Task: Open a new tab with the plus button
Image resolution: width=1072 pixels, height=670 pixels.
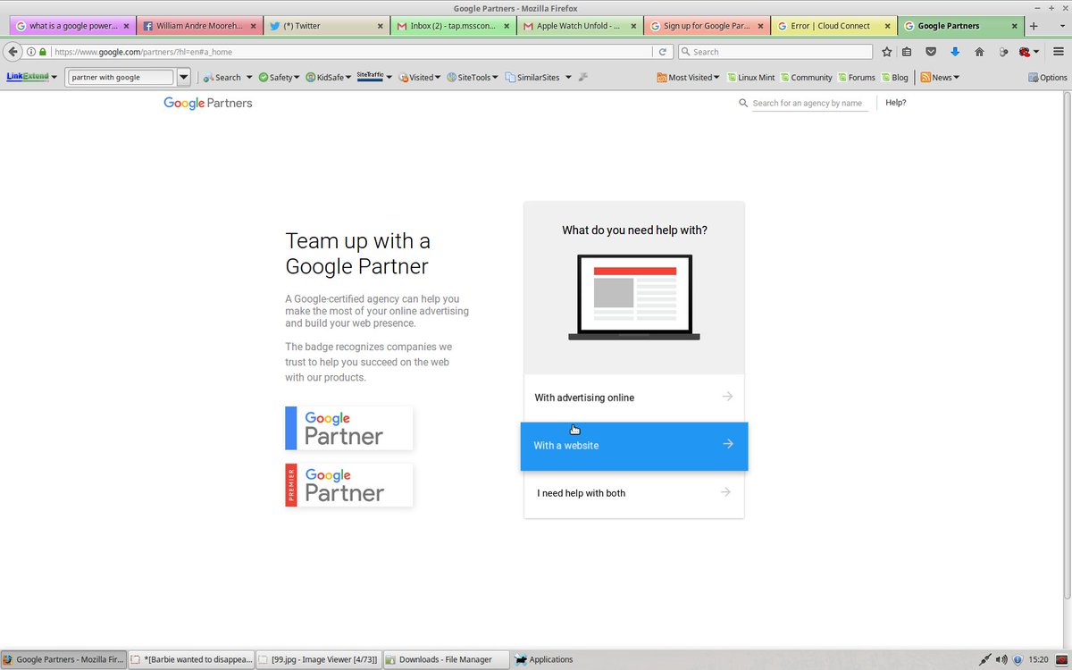Action: 1034,26
